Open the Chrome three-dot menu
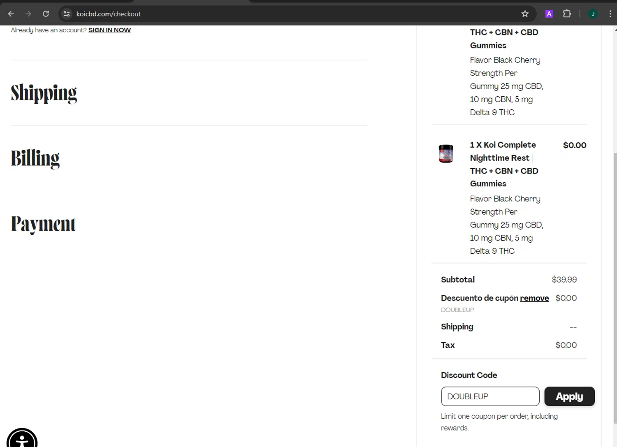 click(x=610, y=14)
